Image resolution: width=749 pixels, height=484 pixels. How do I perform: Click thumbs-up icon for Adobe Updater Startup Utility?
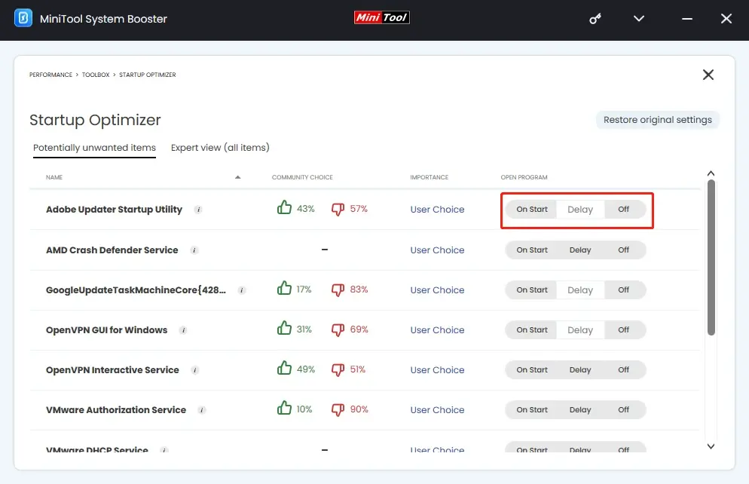pos(284,207)
